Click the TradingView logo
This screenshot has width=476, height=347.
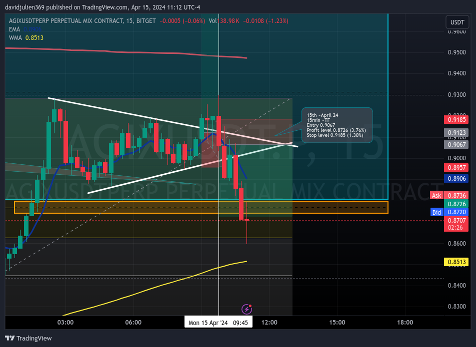(x=28, y=338)
